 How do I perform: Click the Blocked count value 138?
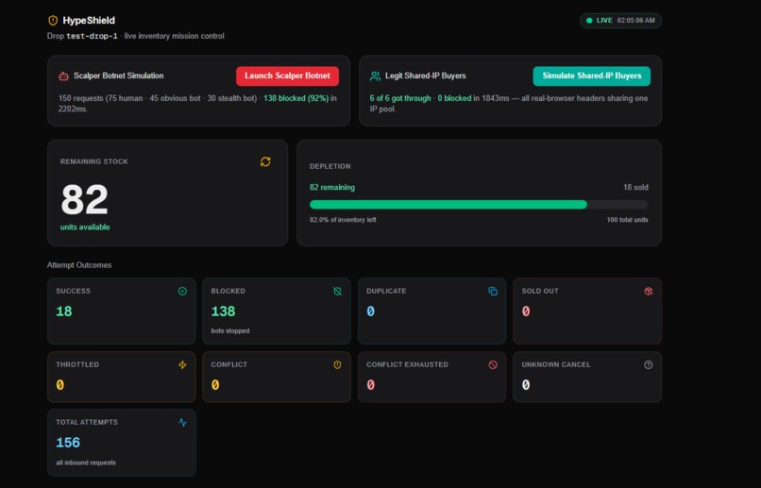(223, 311)
